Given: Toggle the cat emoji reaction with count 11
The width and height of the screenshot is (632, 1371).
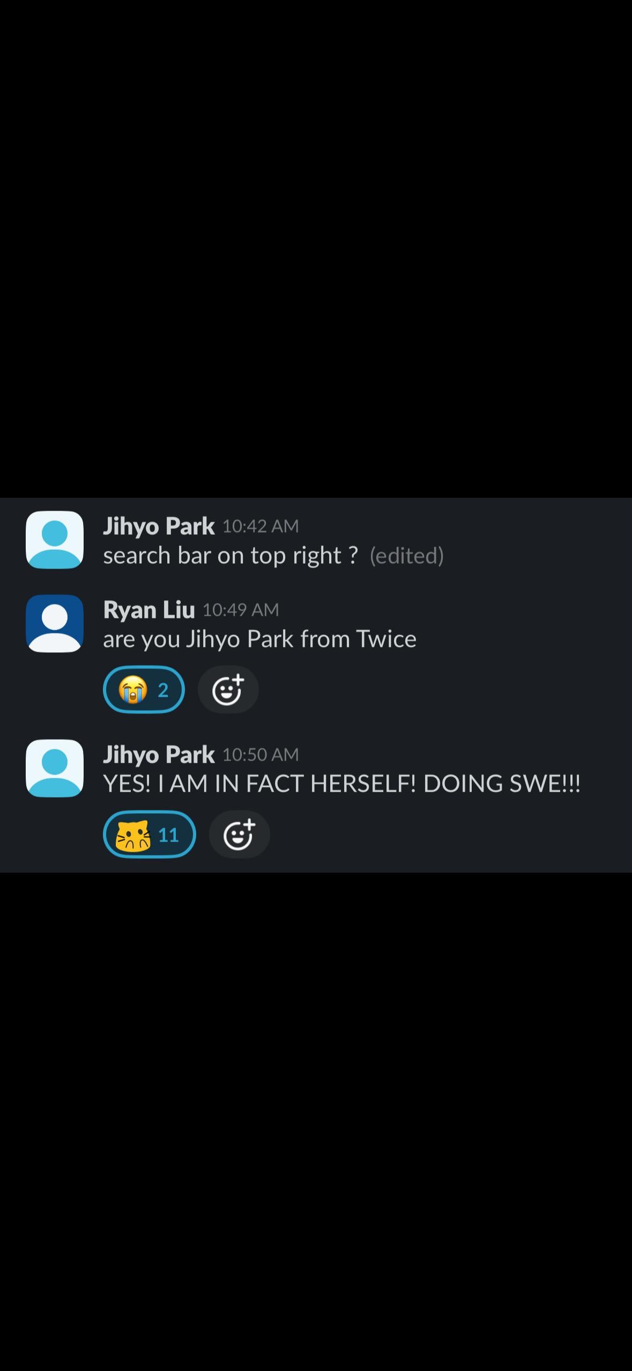Looking at the screenshot, I should (149, 834).
